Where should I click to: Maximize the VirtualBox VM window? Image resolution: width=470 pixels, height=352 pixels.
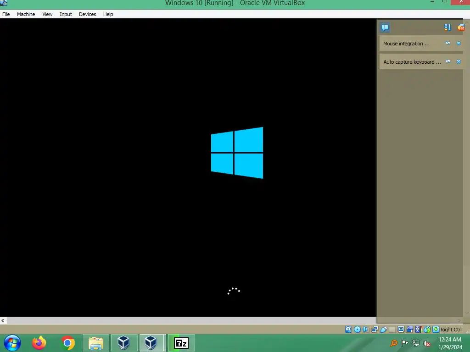coord(445,1)
